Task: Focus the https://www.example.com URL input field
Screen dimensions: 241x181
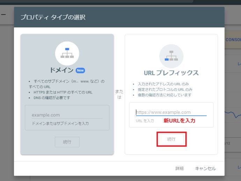Action: point(171,112)
